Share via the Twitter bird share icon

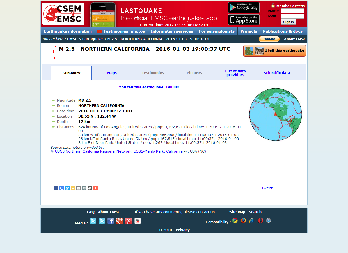click(x=67, y=188)
